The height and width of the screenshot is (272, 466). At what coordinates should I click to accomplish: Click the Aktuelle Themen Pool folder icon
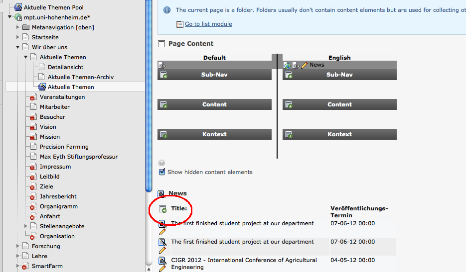tap(18, 7)
